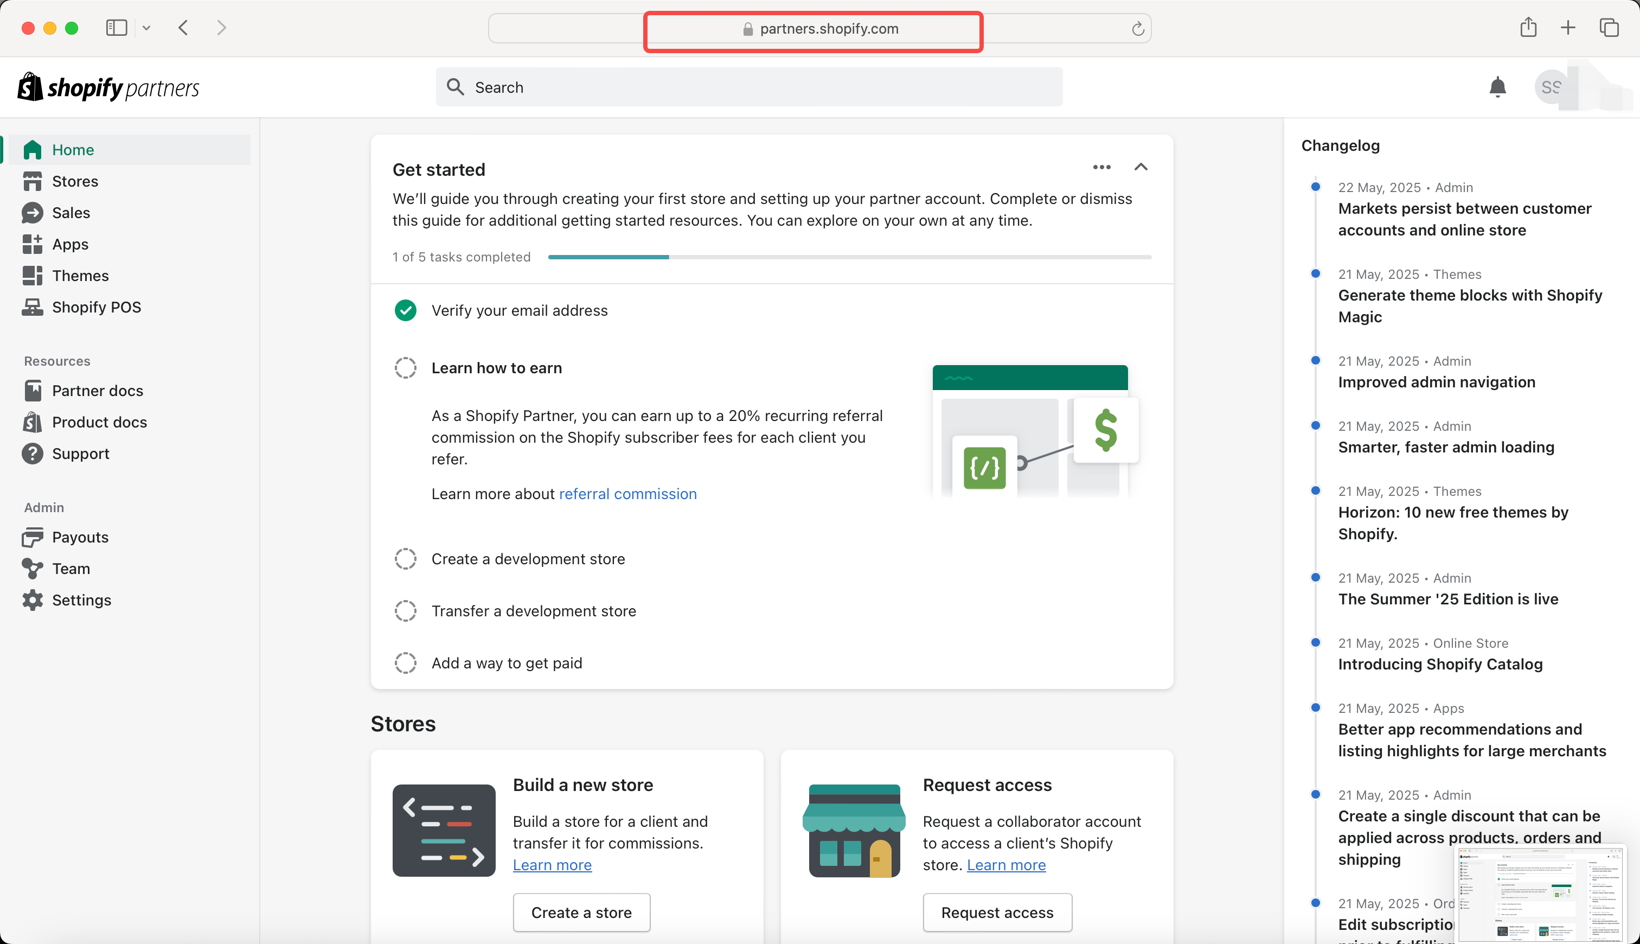Open Markets persist between customer accounts entry
The height and width of the screenshot is (944, 1640).
(1464, 219)
